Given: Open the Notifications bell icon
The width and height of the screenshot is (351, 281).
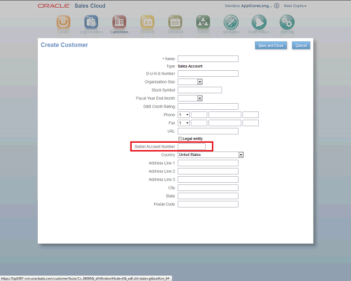Looking at the screenshot, I should (259, 22).
